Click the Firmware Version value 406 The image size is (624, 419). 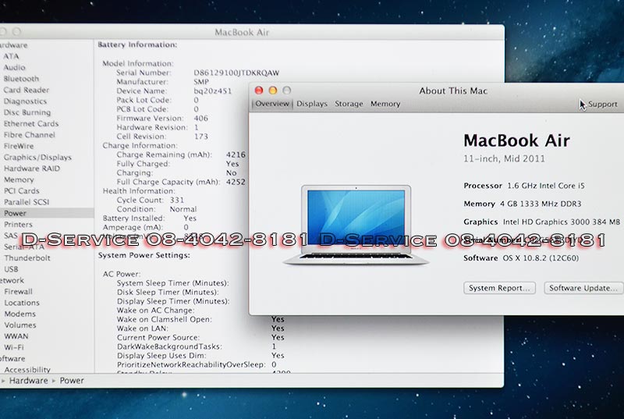(x=201, y=119)
